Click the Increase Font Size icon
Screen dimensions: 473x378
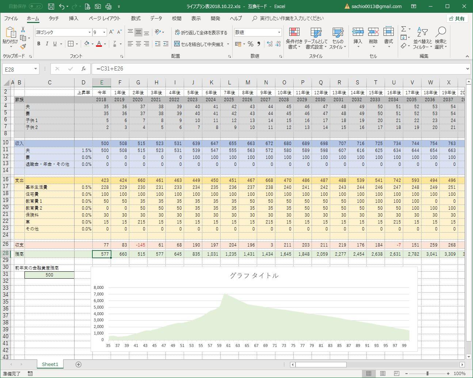tap(112, 32)
